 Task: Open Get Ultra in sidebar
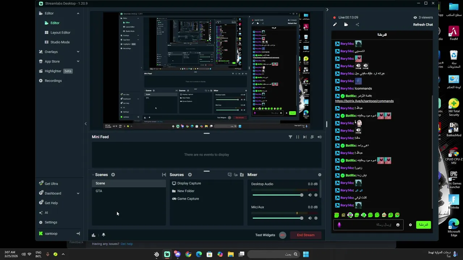(x=51, y=184)
